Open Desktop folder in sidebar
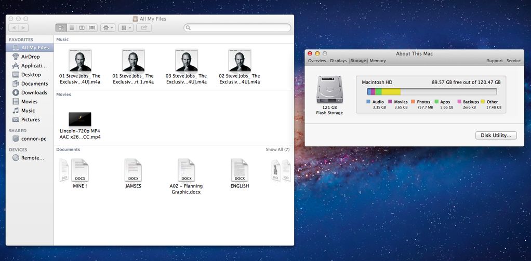This screenshot has width=531, height=261. click(30, 74)
